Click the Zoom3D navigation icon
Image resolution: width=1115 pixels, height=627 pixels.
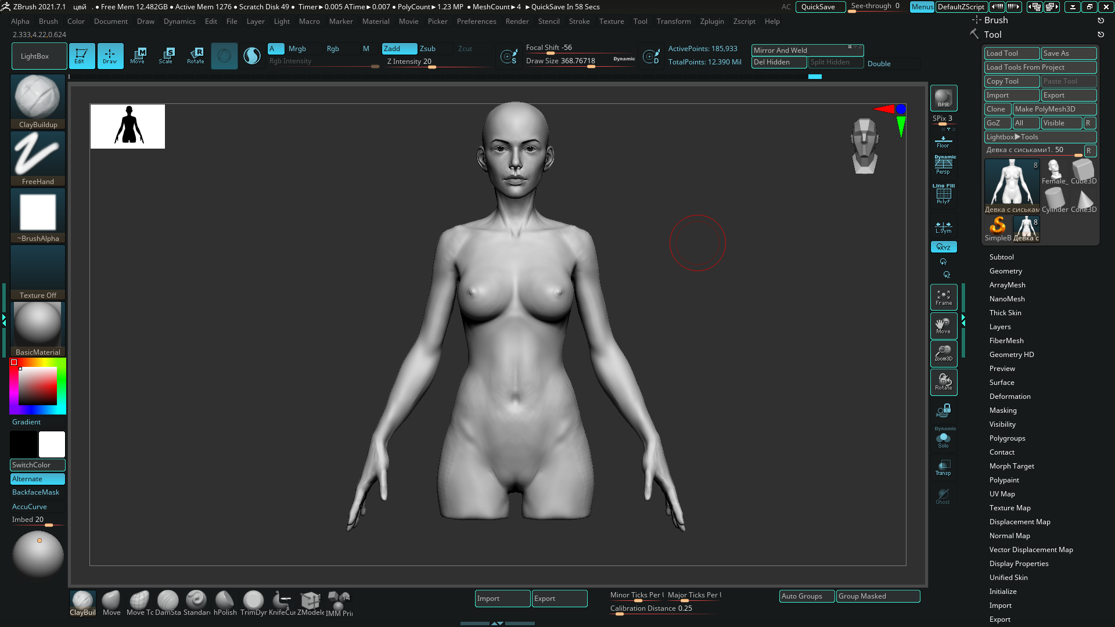(943, 353)
